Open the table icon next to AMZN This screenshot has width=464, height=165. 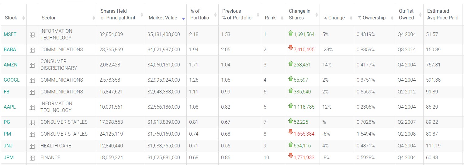point(32,65)
